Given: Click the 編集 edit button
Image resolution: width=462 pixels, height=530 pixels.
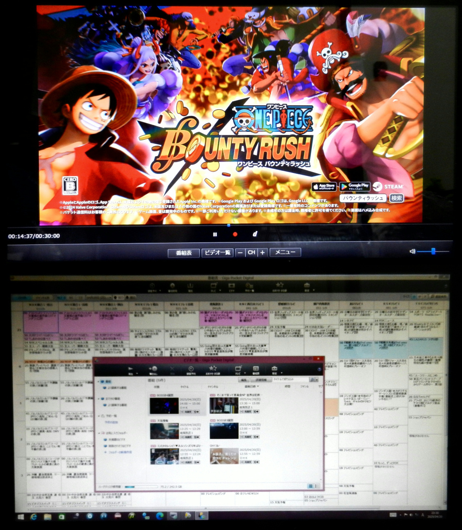Looking at the screenshot, I should (245, 380).
